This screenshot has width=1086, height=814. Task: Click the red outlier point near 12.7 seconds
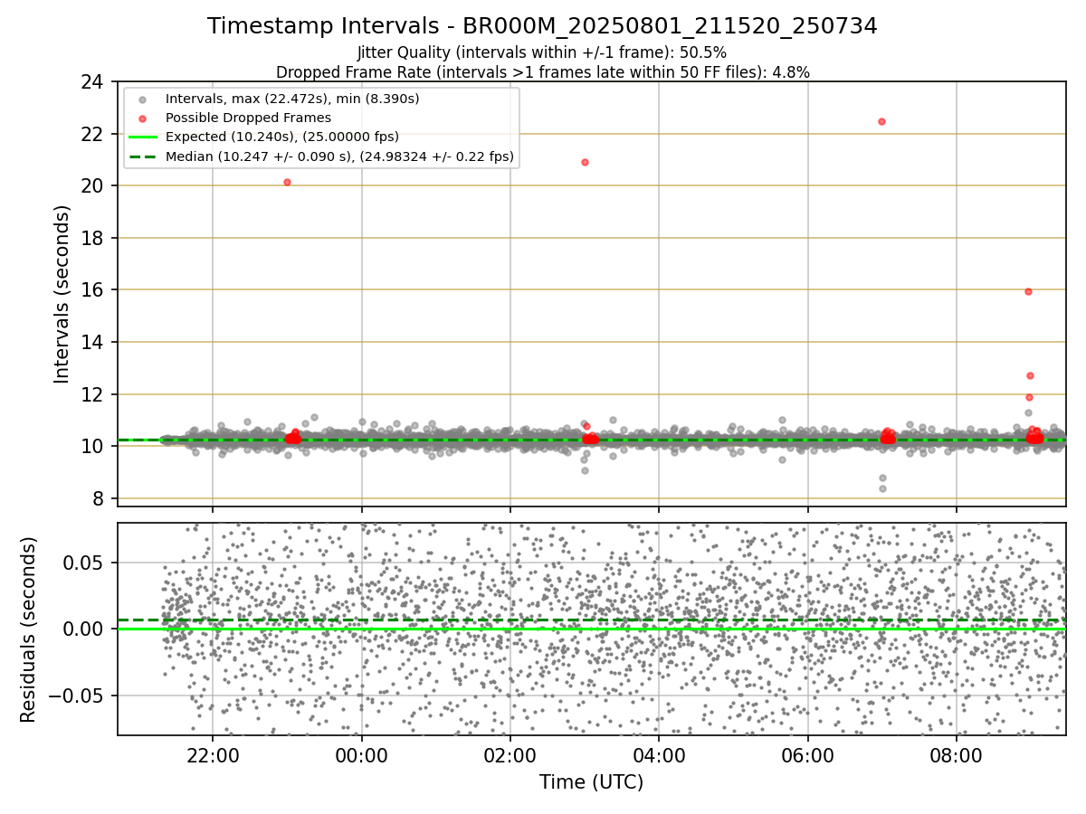1030,375
